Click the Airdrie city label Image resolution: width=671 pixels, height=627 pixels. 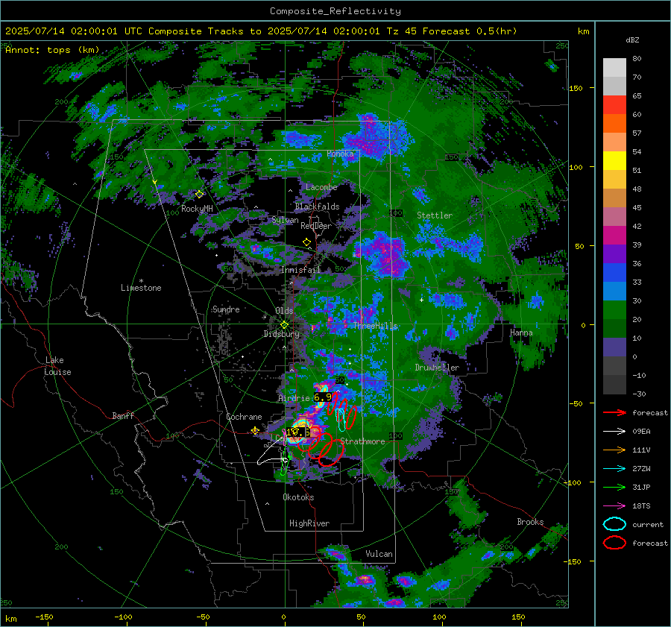[294, 398]
